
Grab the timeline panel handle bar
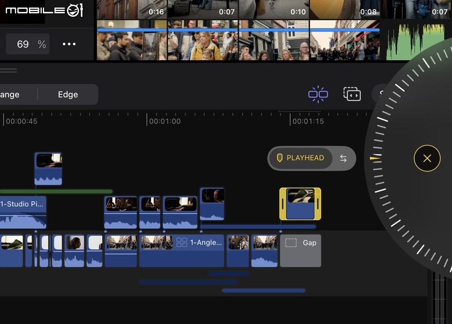click(8, 70)
